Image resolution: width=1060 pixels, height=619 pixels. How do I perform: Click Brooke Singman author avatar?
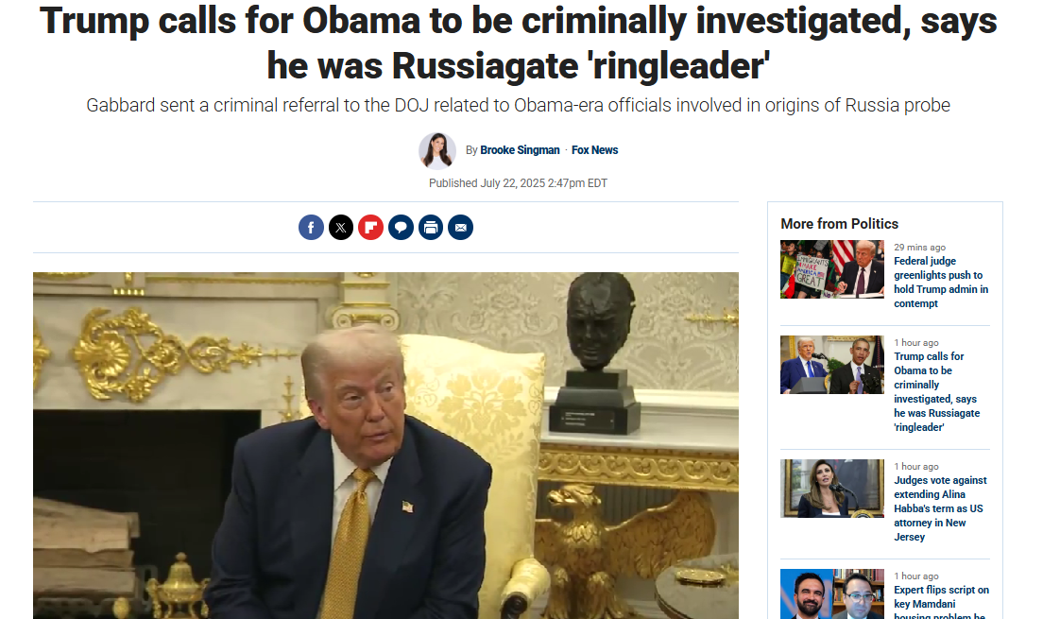[436, 150]
